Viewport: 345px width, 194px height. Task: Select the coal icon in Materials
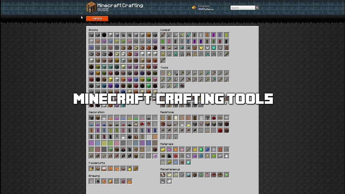click(169, 156)
